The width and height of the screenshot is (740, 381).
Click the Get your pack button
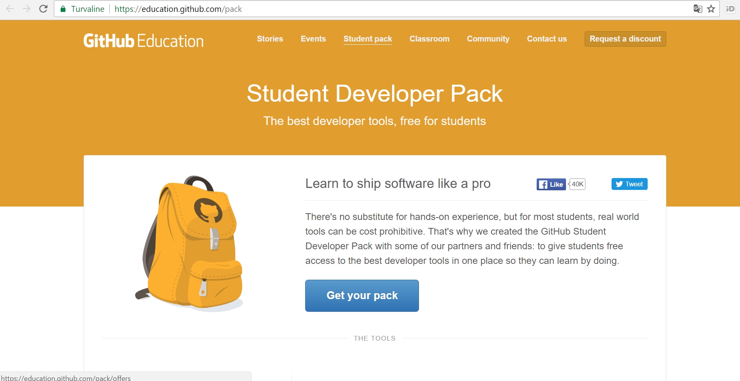362,296
